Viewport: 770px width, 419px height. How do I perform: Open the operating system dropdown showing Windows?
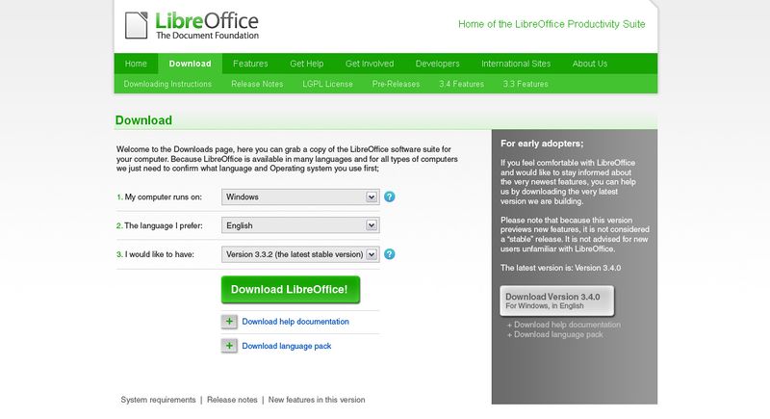coord(300,196)
